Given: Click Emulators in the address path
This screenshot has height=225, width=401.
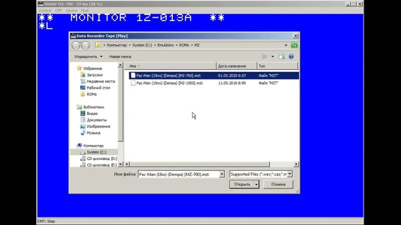Looking at the screenshot, I should 165,45.
